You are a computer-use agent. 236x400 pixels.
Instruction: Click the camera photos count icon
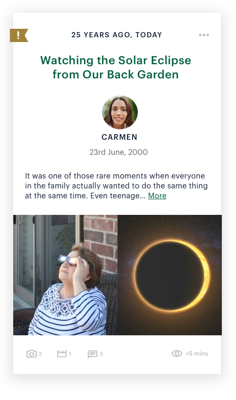[32, 354]
